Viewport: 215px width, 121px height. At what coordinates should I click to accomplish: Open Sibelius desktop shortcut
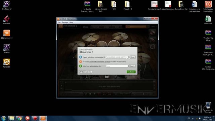pos(7,49)
